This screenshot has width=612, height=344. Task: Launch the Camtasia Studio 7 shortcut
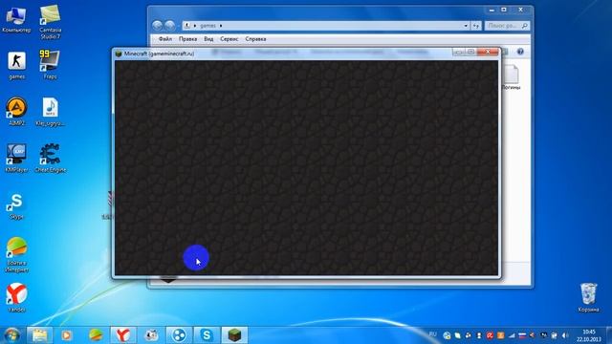coord(51,22)
